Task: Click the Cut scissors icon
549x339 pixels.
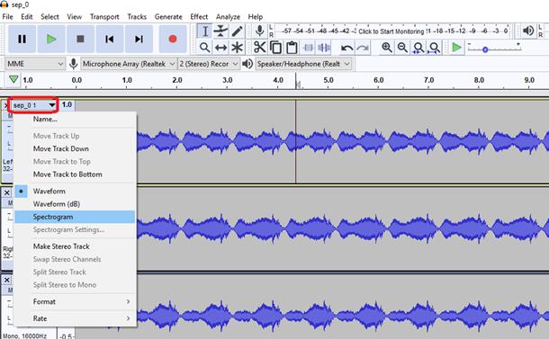Action: pyautogui.click(x=259, y=48)
